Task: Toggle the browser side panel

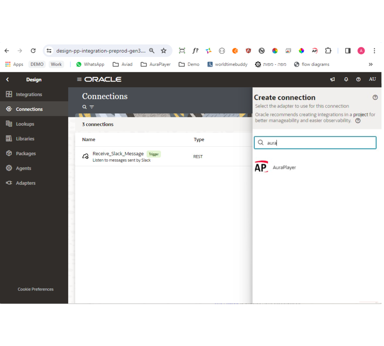Action: pyautogui.click(x=348, y=51)
